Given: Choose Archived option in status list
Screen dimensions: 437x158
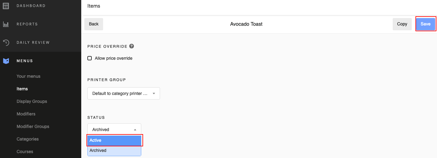Looking at the screenshot, I should click(x=114, y=151).
